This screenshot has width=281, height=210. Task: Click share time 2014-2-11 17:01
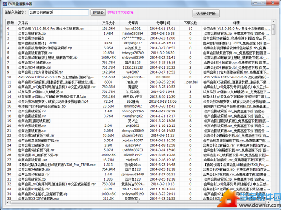pyautogui.click(x=163, y=28)
